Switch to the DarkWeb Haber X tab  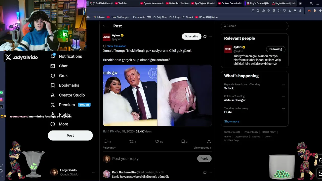click(101, 3)
